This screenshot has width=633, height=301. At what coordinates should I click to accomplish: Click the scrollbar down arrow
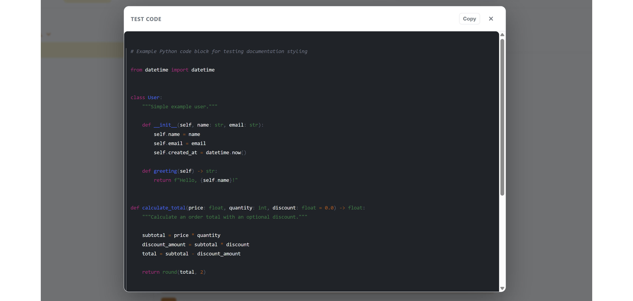pos(502,289)
